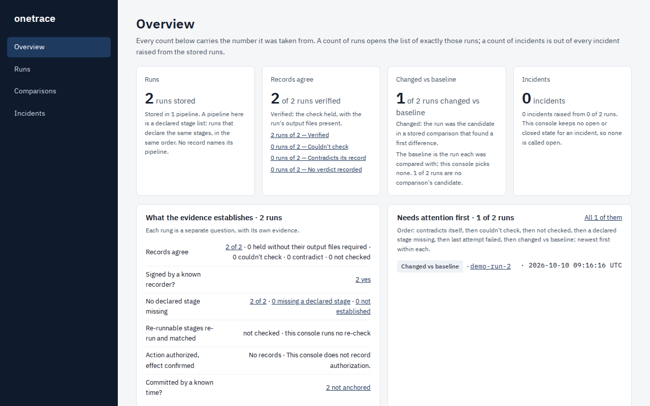This screenshot has height=406, width=650.
Task: Open the Overview sidebar item
Action: pos(59,47)
